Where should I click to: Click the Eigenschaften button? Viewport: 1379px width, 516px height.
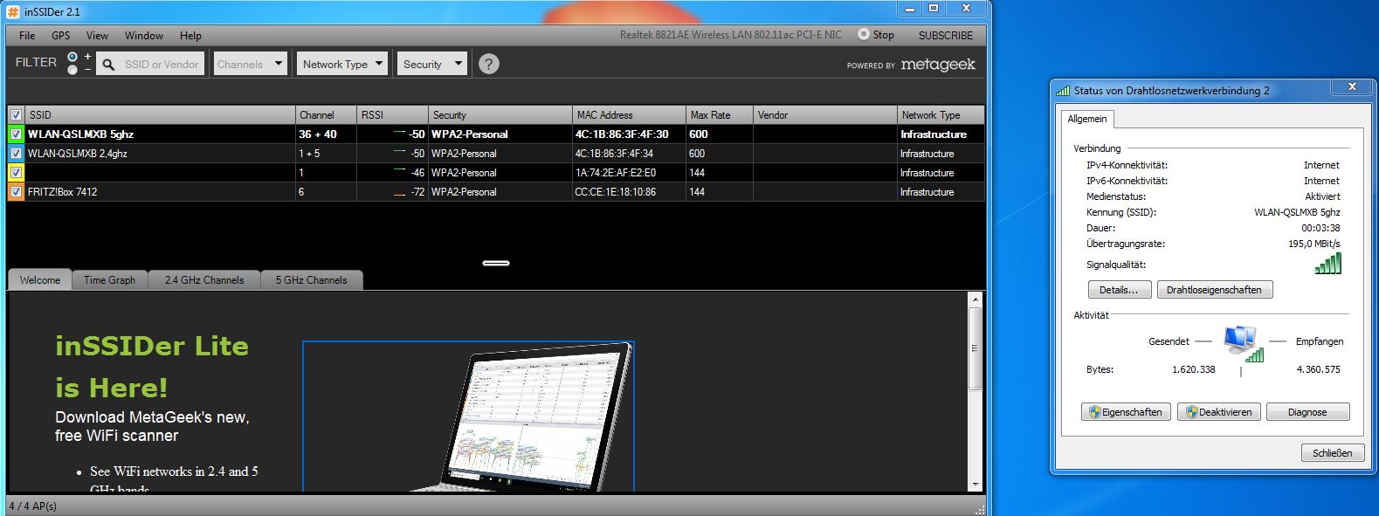click(1127, 412)
